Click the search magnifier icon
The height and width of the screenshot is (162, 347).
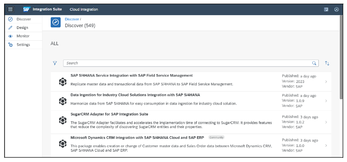click(314, 63)
